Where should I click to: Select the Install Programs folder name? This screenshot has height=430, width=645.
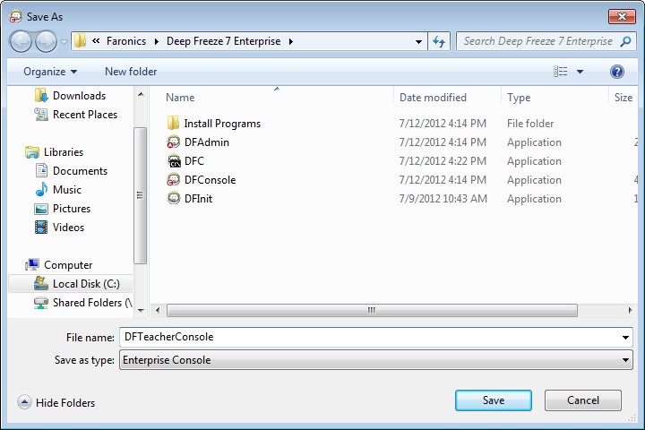pyautogui.click(x=222, y=124)
